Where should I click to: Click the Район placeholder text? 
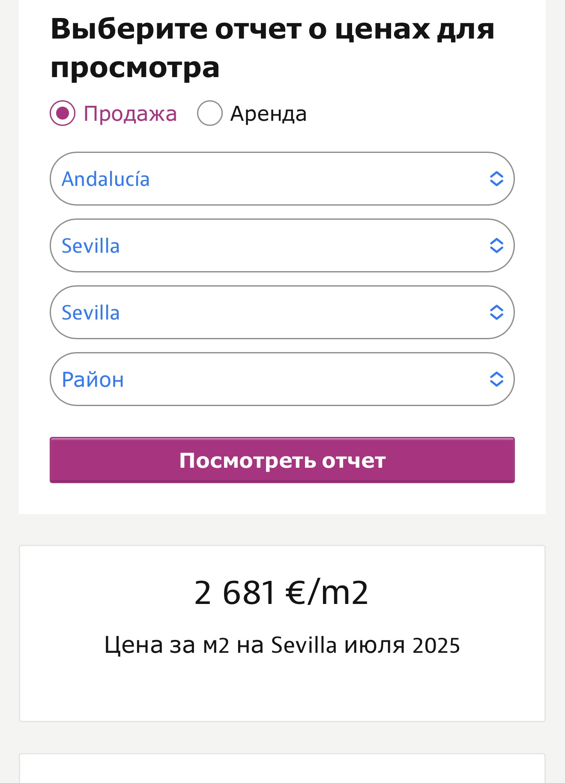(x=93, y=380)
